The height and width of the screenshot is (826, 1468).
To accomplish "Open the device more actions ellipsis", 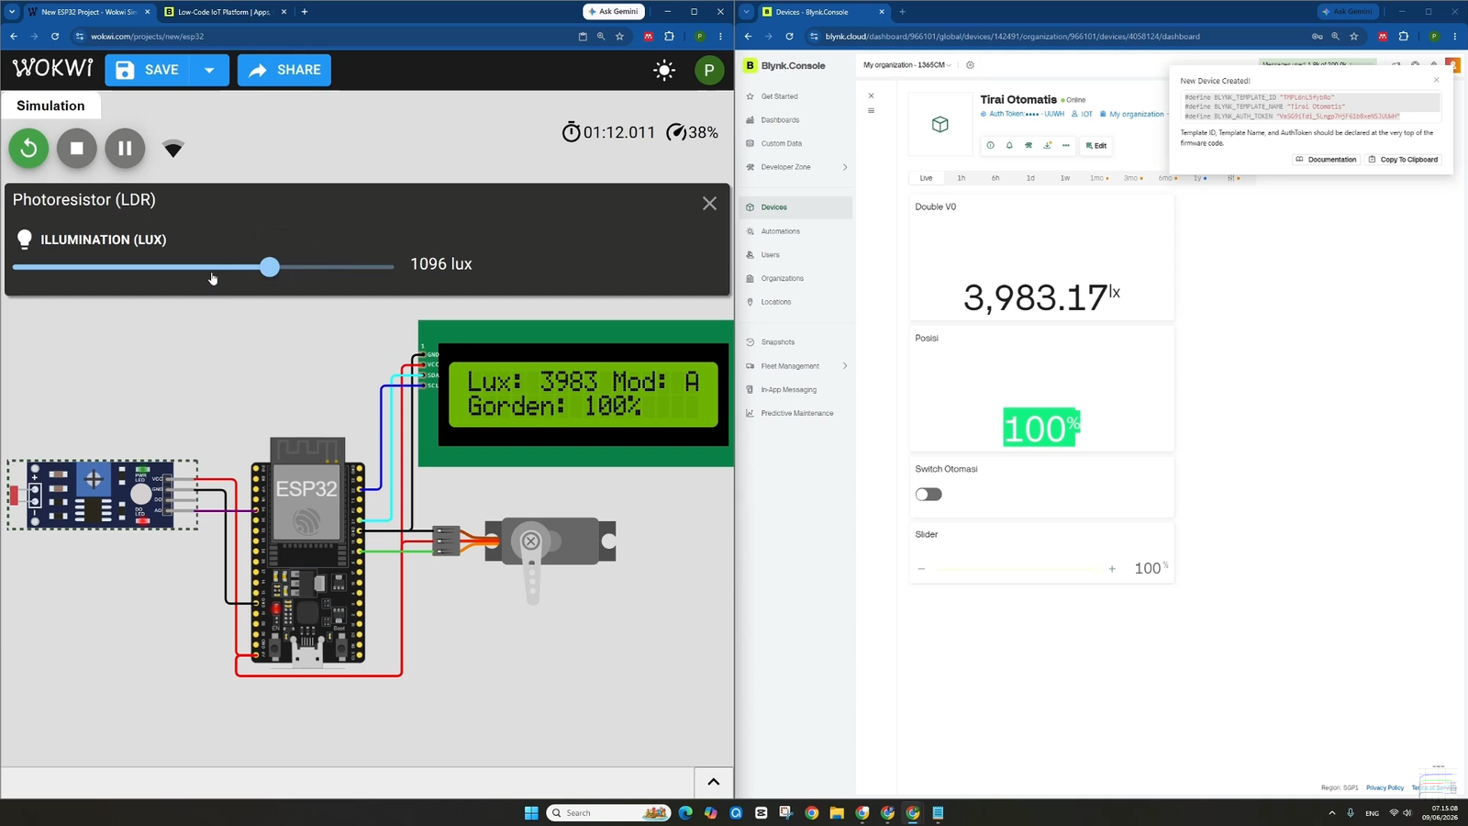I will pos(1065,145).
